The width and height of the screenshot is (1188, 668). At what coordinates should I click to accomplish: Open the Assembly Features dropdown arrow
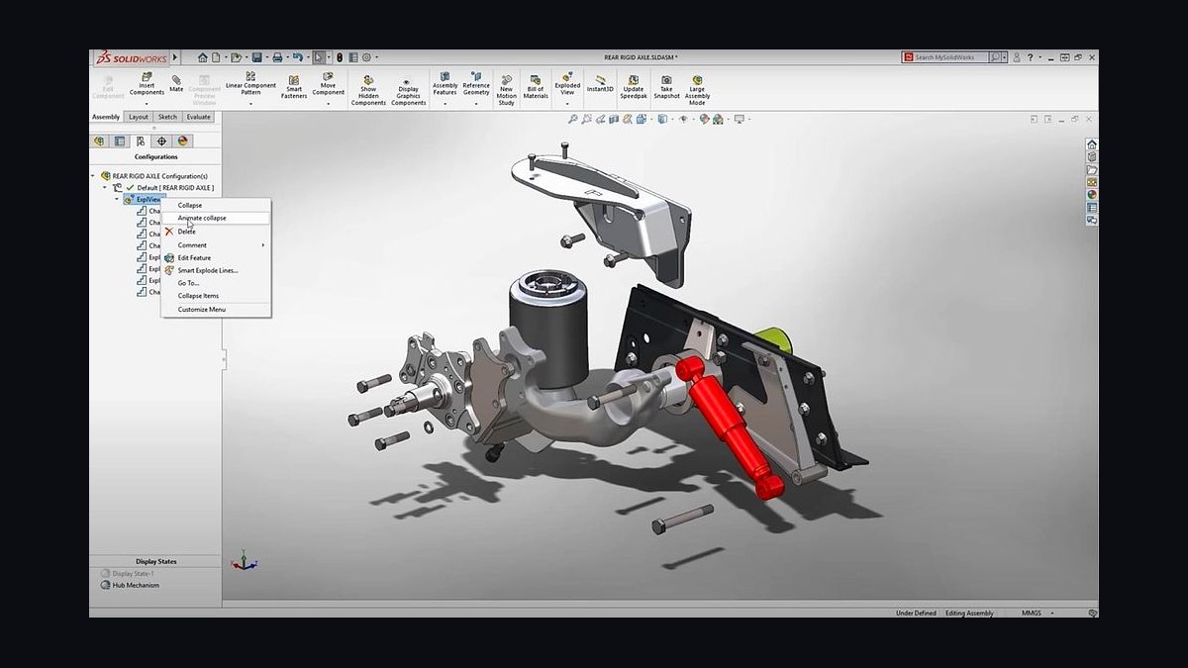coord(445,103)
